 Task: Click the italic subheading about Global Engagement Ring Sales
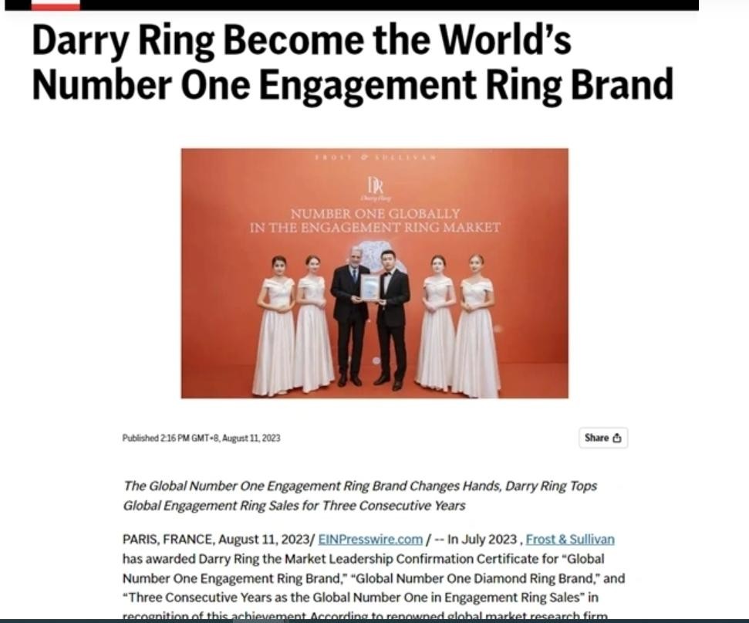pyautogui.click(x=359, y=496)
